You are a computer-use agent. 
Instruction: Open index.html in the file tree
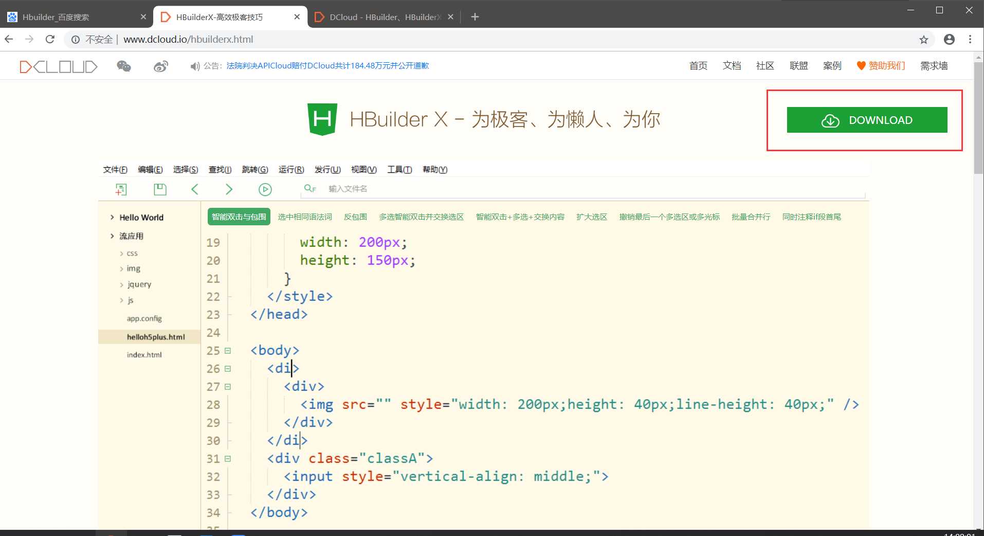pyautogui.click(x=144, y=355)
